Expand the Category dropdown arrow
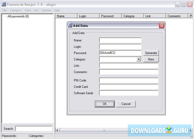The image size is (194, 139). pyautogui.click(x=139, y=59)
